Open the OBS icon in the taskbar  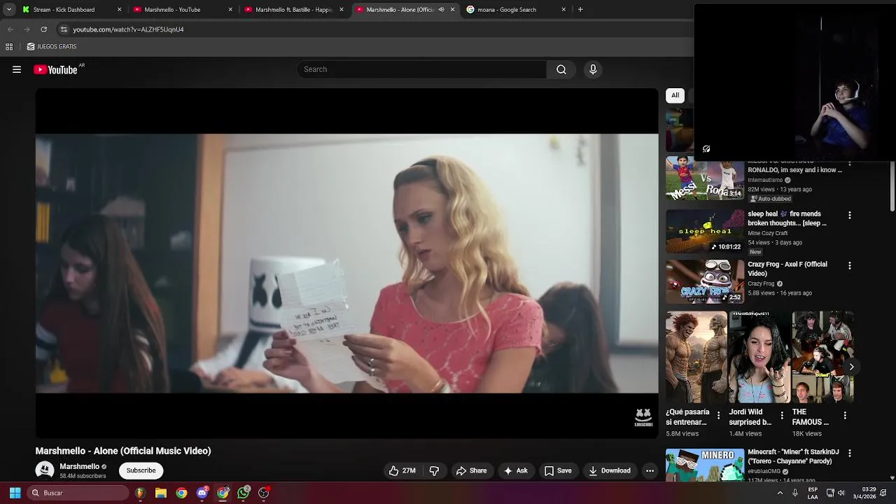coord(264,493)
